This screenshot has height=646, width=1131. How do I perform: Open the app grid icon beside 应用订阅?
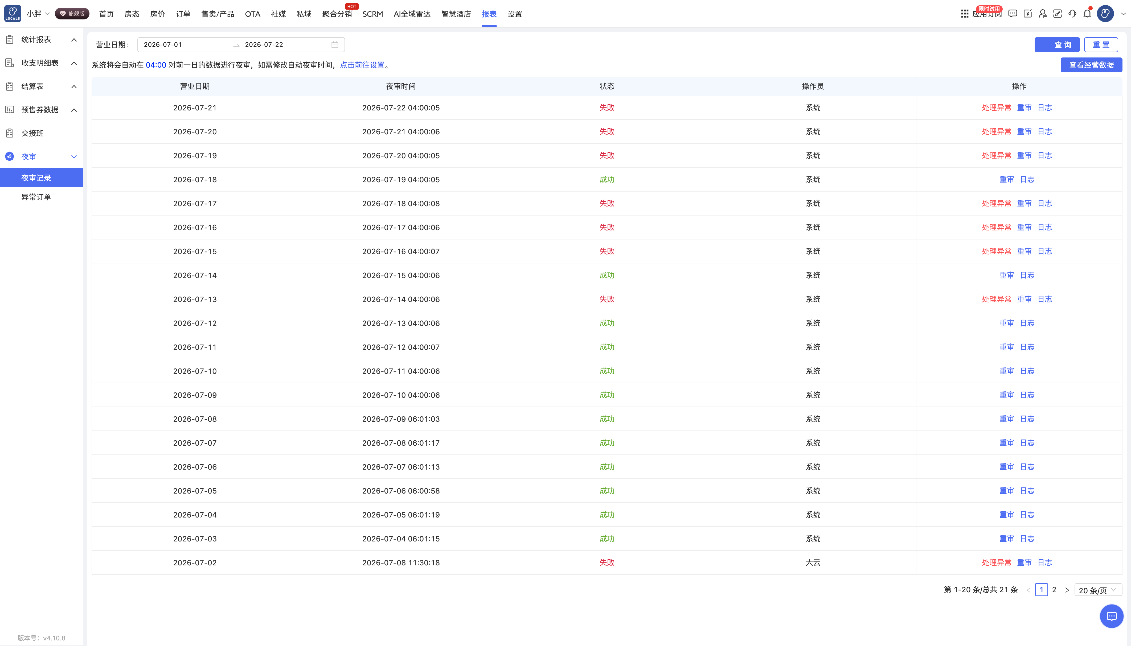point(965,14)
